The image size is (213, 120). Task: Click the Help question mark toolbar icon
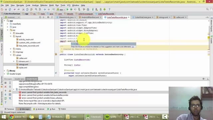point(109,9)
